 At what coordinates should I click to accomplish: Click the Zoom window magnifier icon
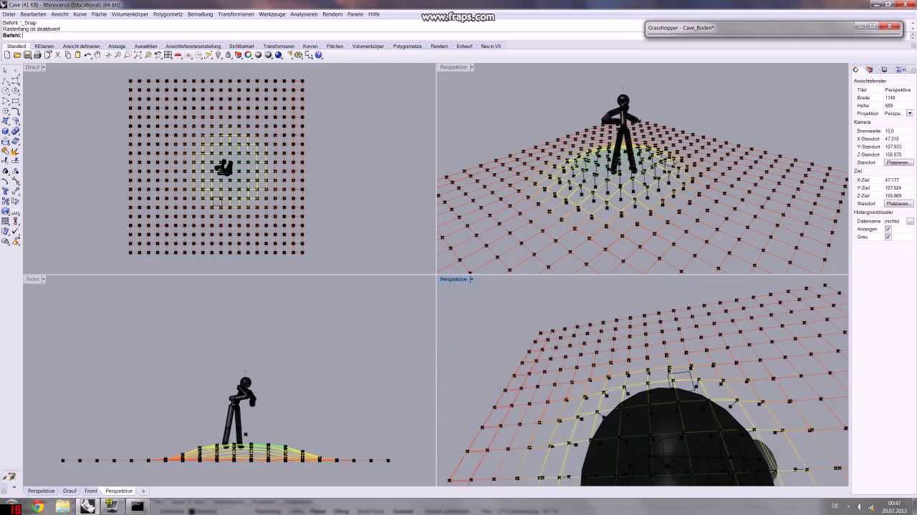point(128,55)
